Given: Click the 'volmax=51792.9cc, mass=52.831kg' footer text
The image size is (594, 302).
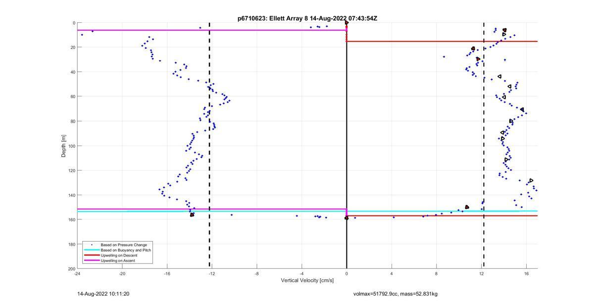Looking at the screenshot, I should tap(396, 294).
